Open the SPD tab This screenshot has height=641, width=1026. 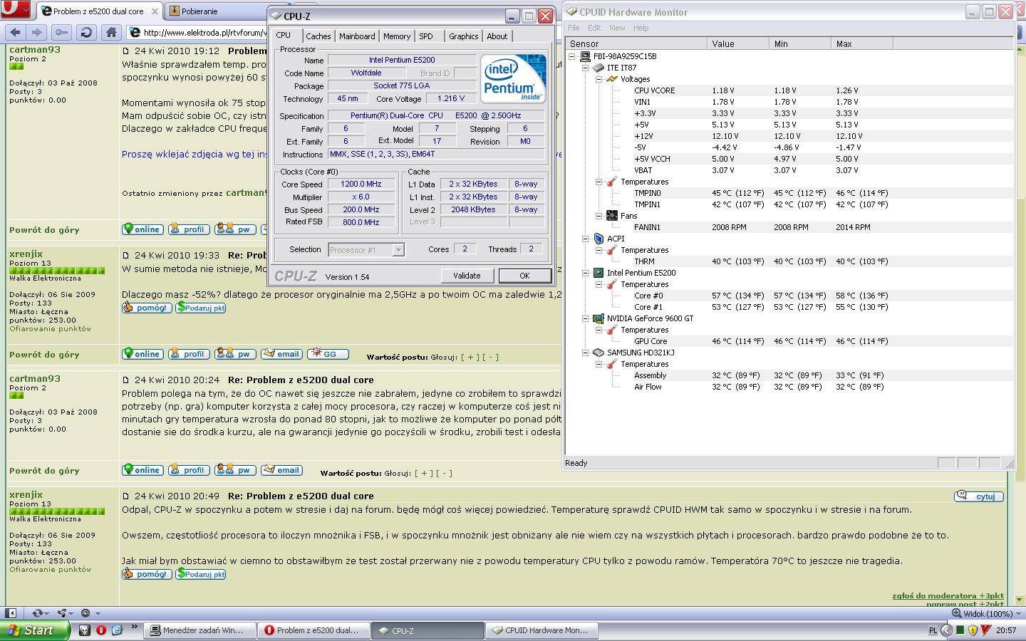(x=426, y=36)
